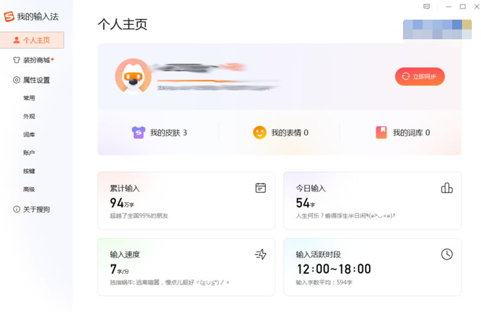
Task: Click the red dictionary book icon
Action: click(x=381, y=133)
